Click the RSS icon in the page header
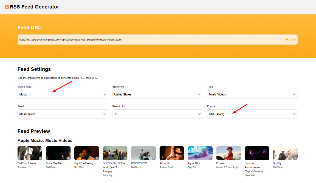Image resolution: width=316 pixels, height=183 pixels. pos(6,7)
